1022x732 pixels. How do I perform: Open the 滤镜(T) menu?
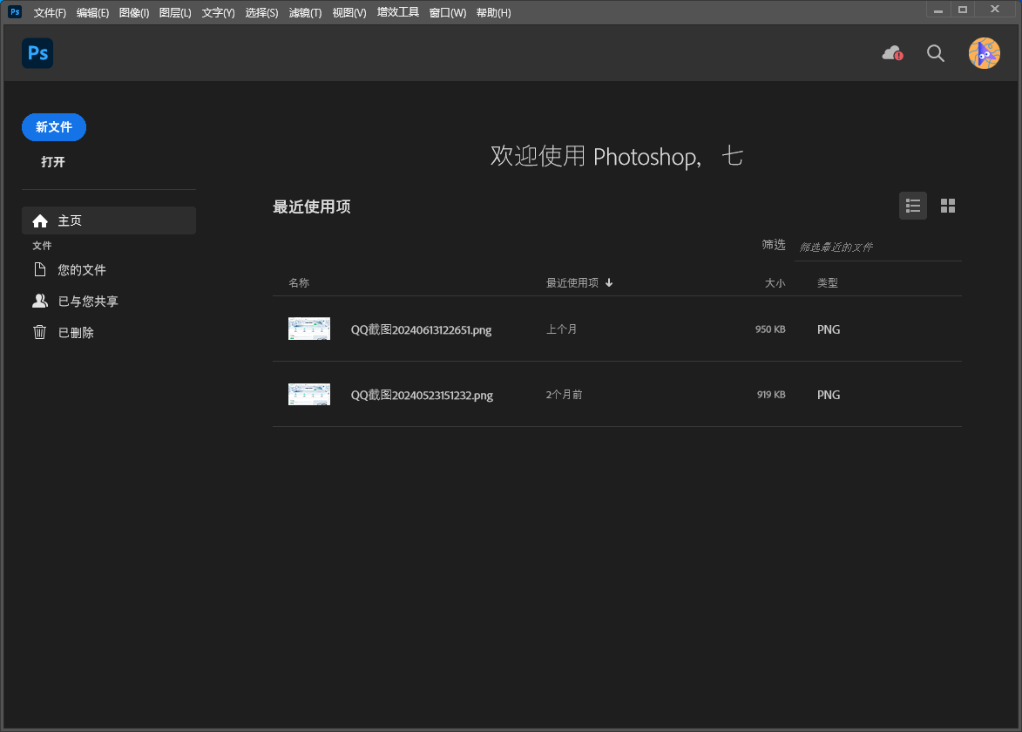pos(306,12)
